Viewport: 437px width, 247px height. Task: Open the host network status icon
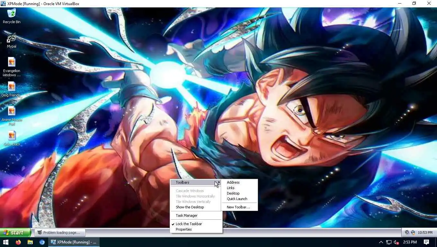tap(389, 242)
